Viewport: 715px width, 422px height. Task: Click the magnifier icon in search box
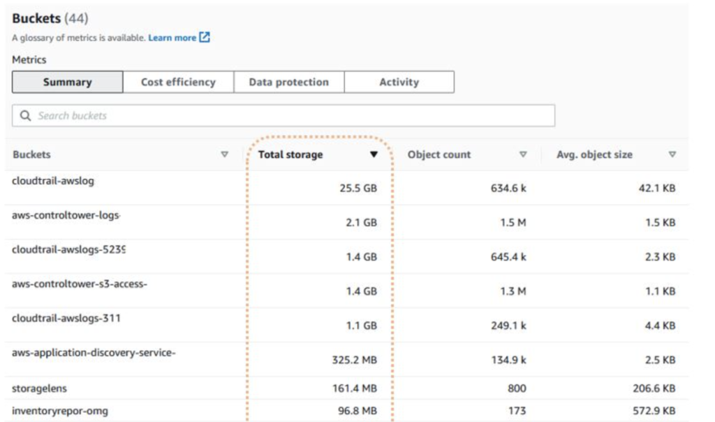click(26, 116)
